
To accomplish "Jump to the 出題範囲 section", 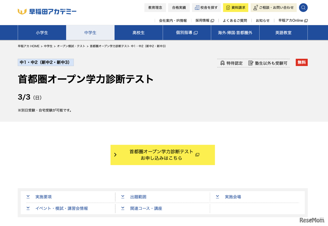I will (x=138, y=197).
